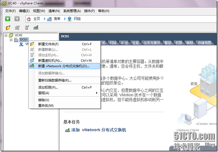Click the 基本任务 heading text

click(71, 122)
